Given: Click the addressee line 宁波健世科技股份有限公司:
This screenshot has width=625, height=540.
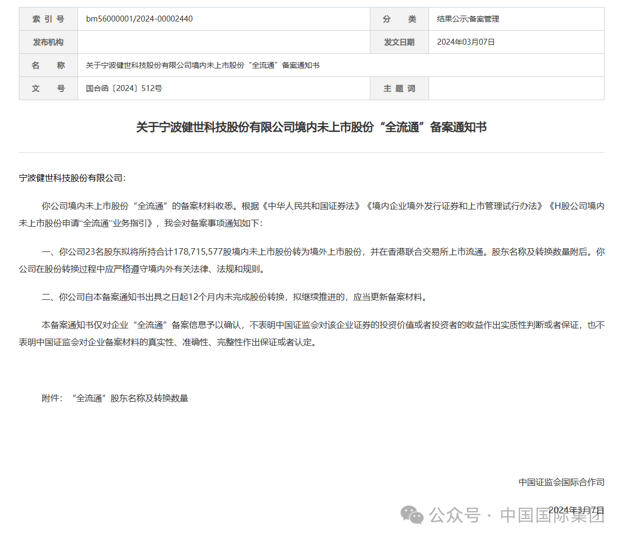Looking at the screenshot, I should click(x=72, y=178).
